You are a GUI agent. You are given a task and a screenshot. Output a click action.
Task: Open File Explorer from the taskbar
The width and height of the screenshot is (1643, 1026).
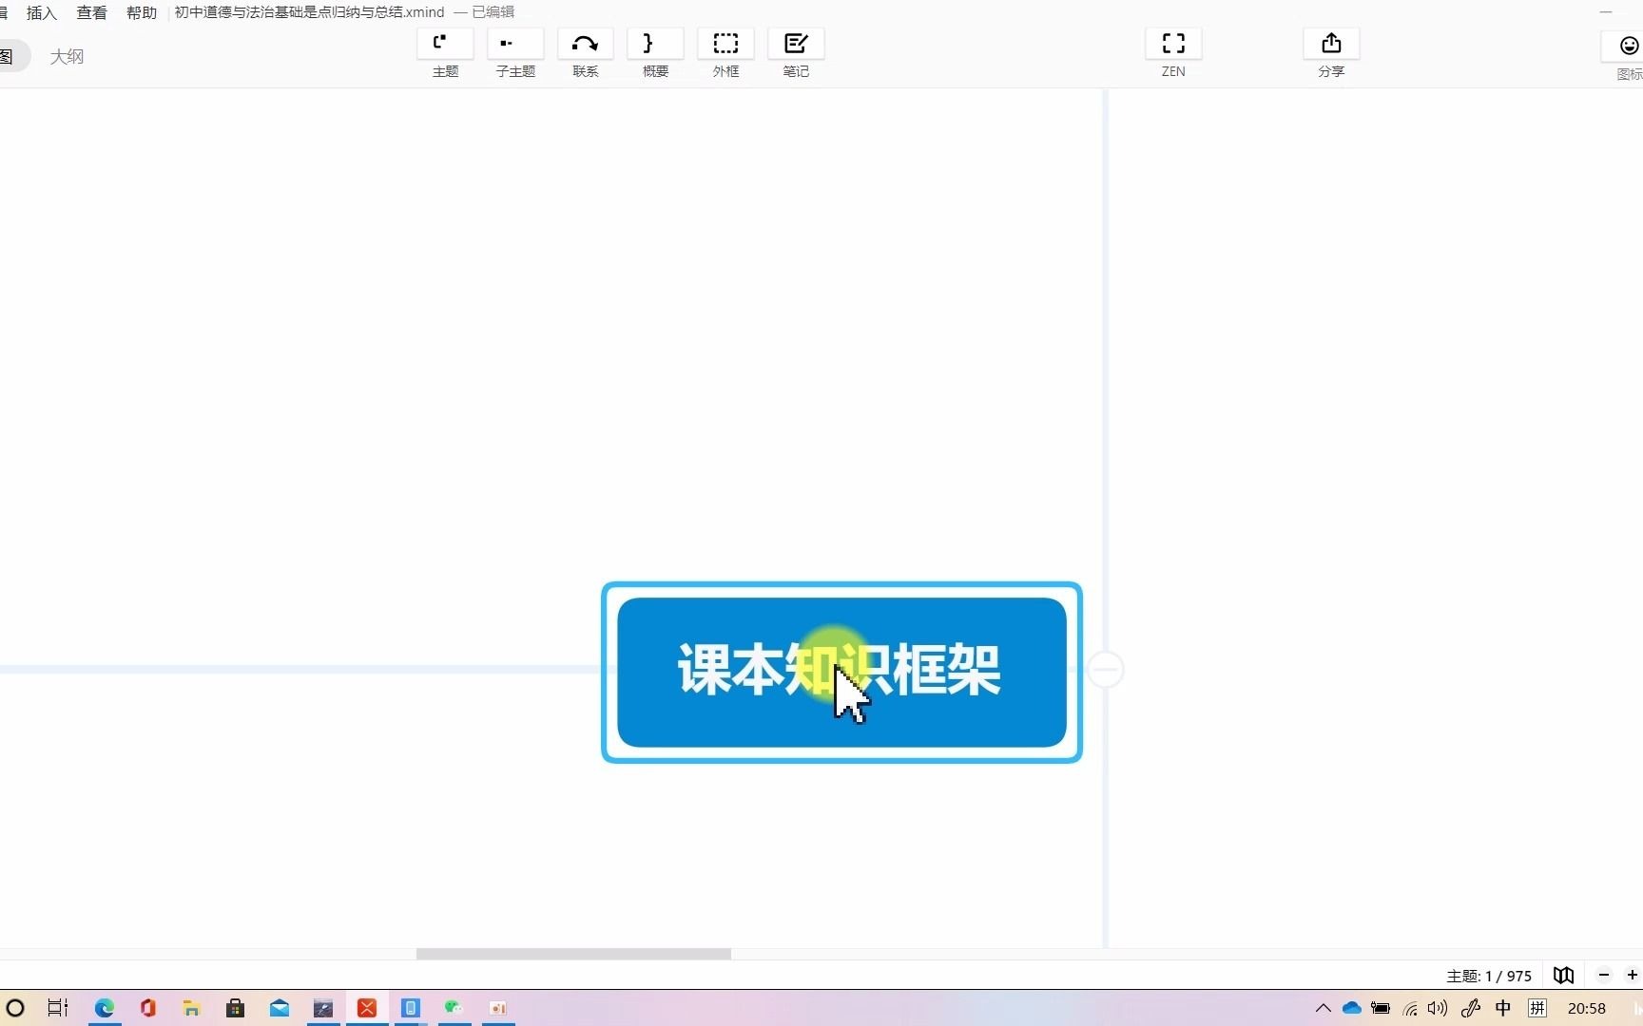pos(191,1008)
